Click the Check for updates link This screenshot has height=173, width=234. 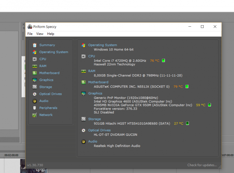[202, 165]
